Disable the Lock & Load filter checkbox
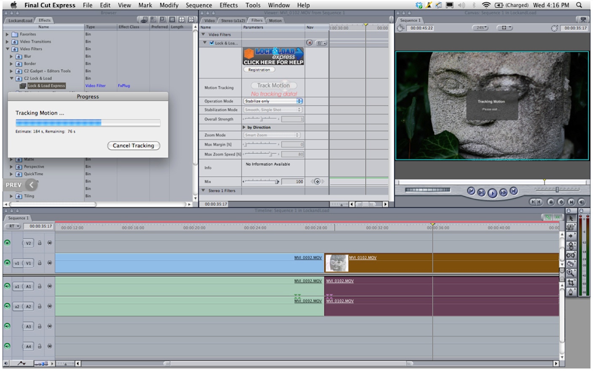Viewport: 593px width, 371px height. (212, 43)
